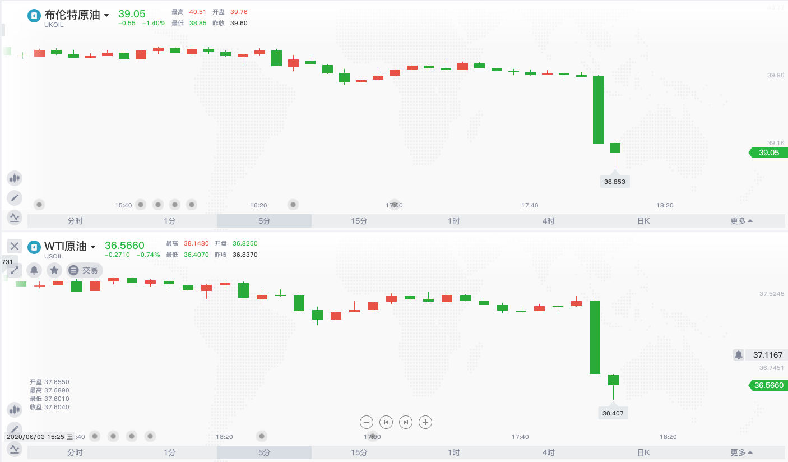Jump to the latest candles in WTI chart
This screenshot has width=788, height=462.
[406, 422]
